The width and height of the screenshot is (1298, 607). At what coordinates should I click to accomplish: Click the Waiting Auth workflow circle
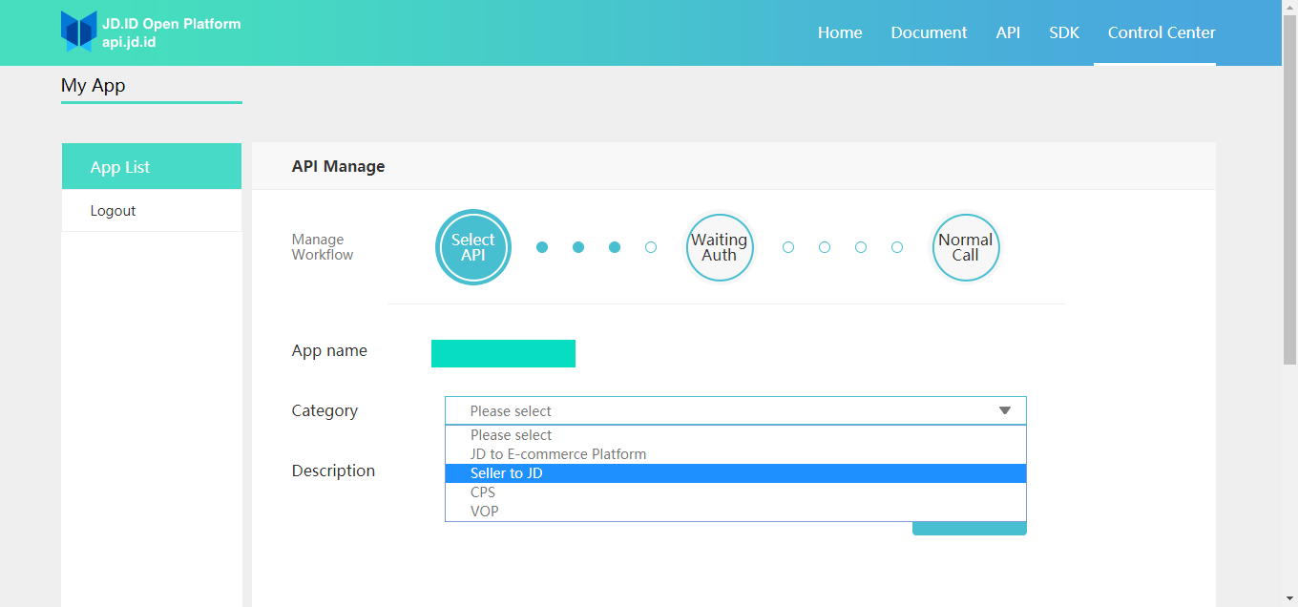click(x=720, y=247)
